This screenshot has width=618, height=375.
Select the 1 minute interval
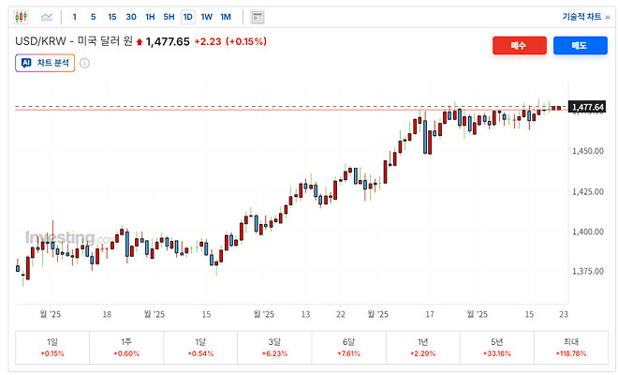tap(75, 17)
